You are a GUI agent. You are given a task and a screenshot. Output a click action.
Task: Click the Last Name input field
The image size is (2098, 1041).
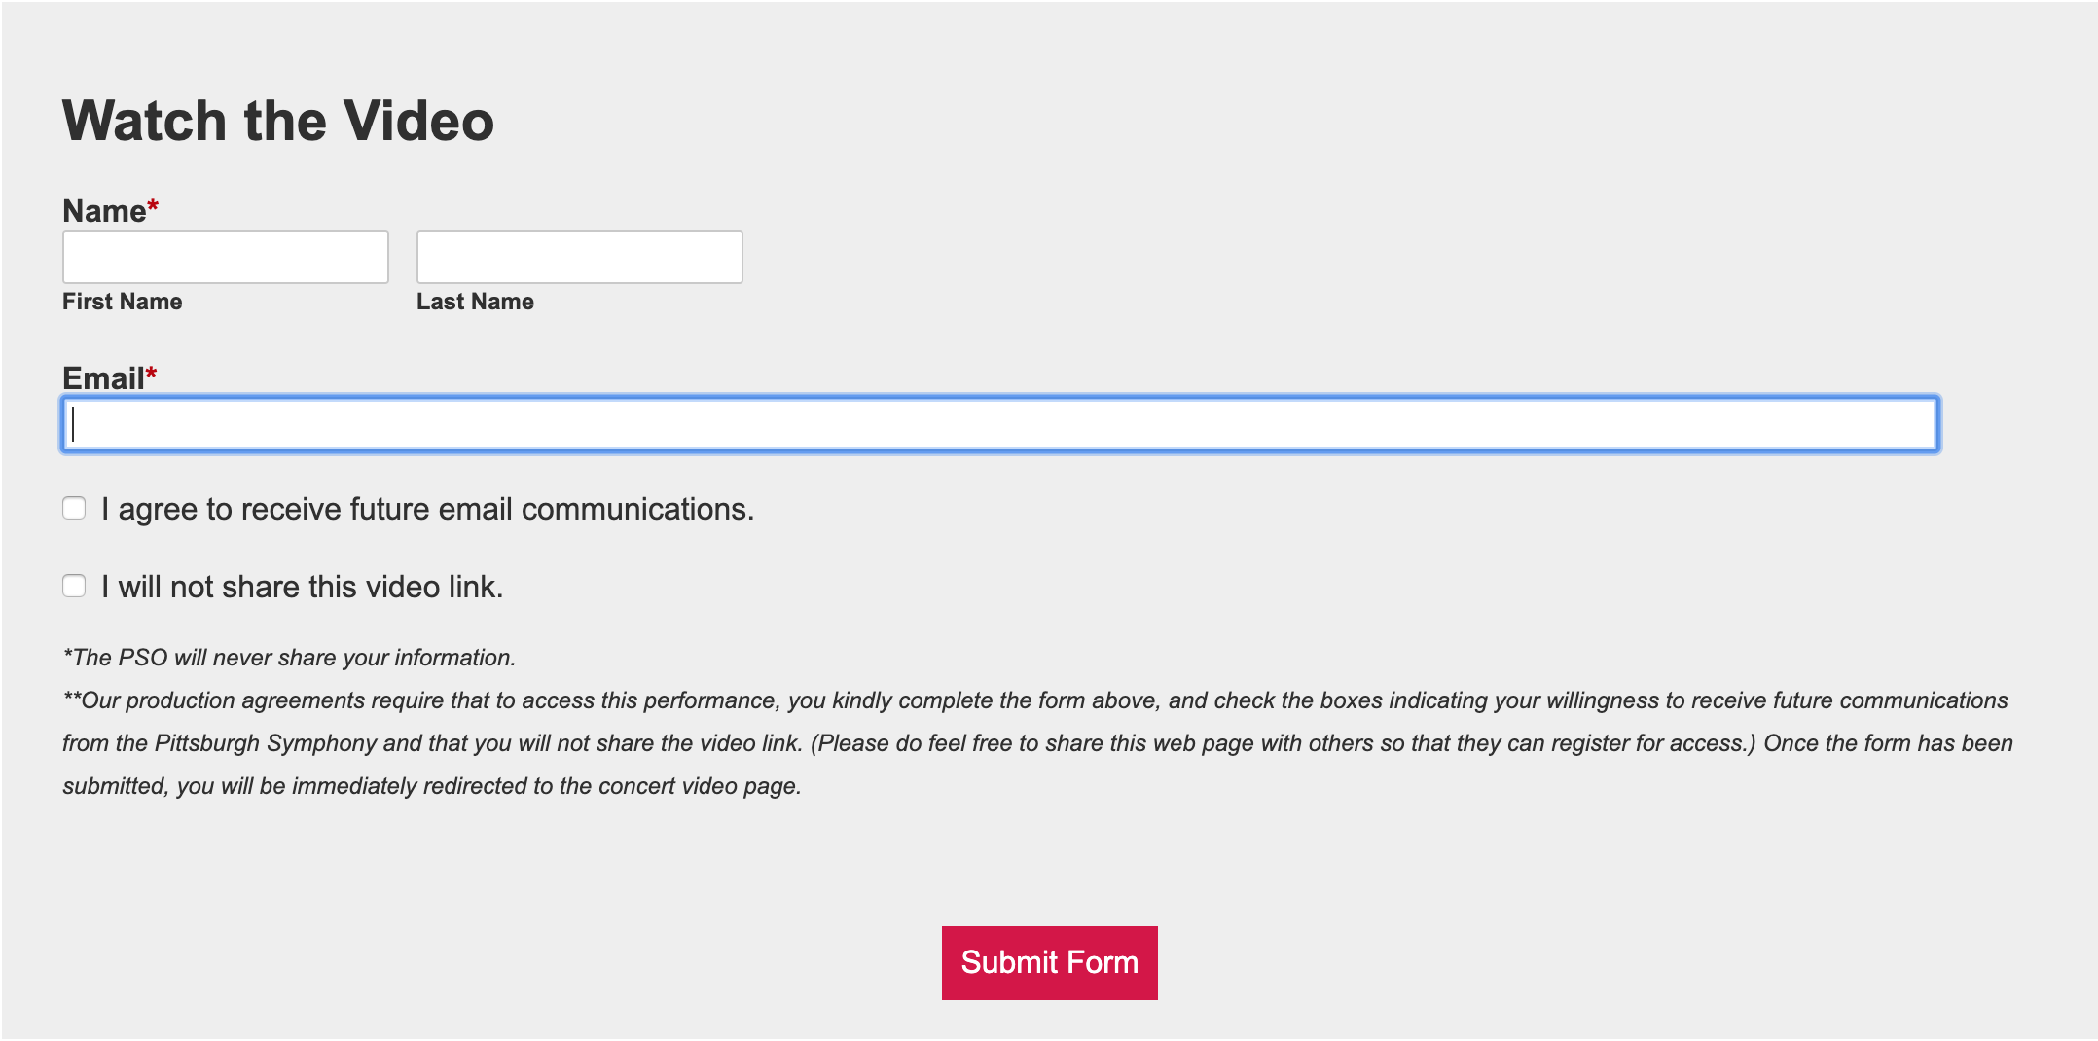[x=580, y=257]
